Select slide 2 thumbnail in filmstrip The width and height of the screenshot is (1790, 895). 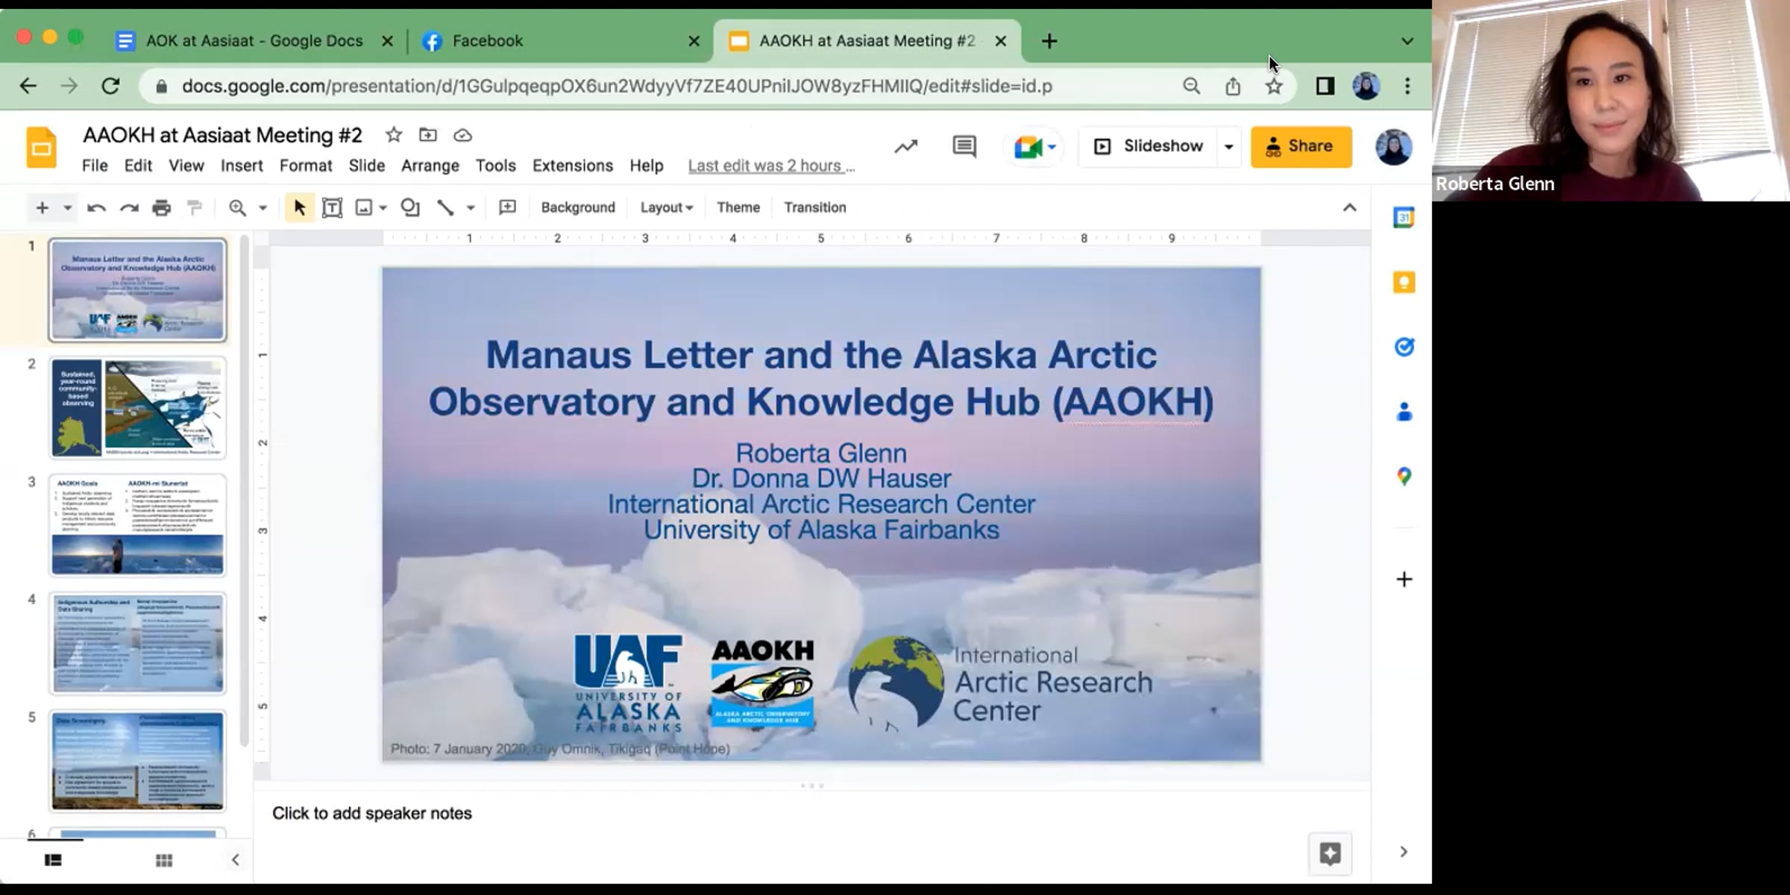(x=137, y=408)
